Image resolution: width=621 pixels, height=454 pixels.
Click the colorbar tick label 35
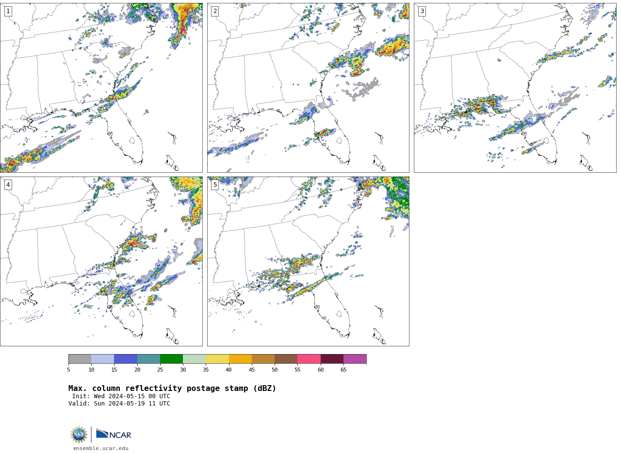pyautogui.click(x=206, y=370)
